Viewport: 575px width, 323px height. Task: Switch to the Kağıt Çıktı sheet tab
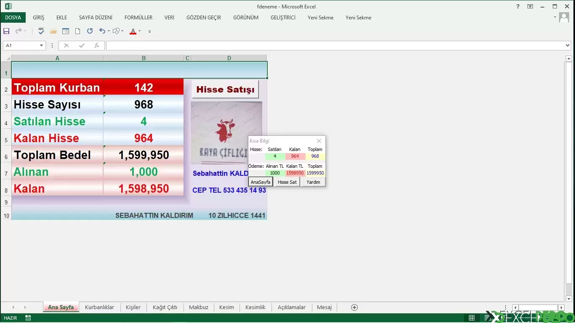pyautogui.click(x=165, y=307)
